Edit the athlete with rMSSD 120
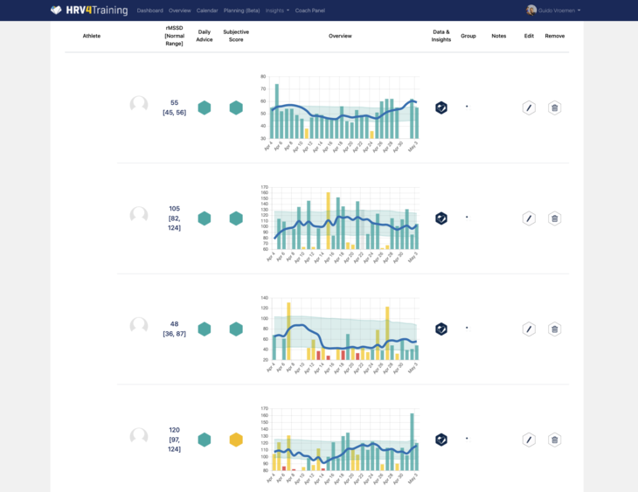Screen dimensions: 638x492 [x=529, y=440]
